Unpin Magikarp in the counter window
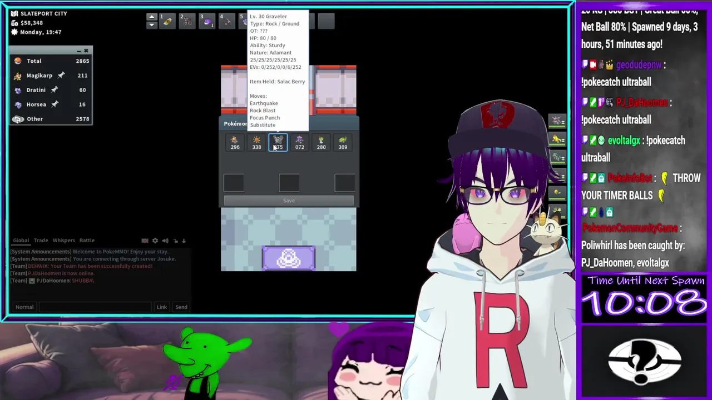 61,76
